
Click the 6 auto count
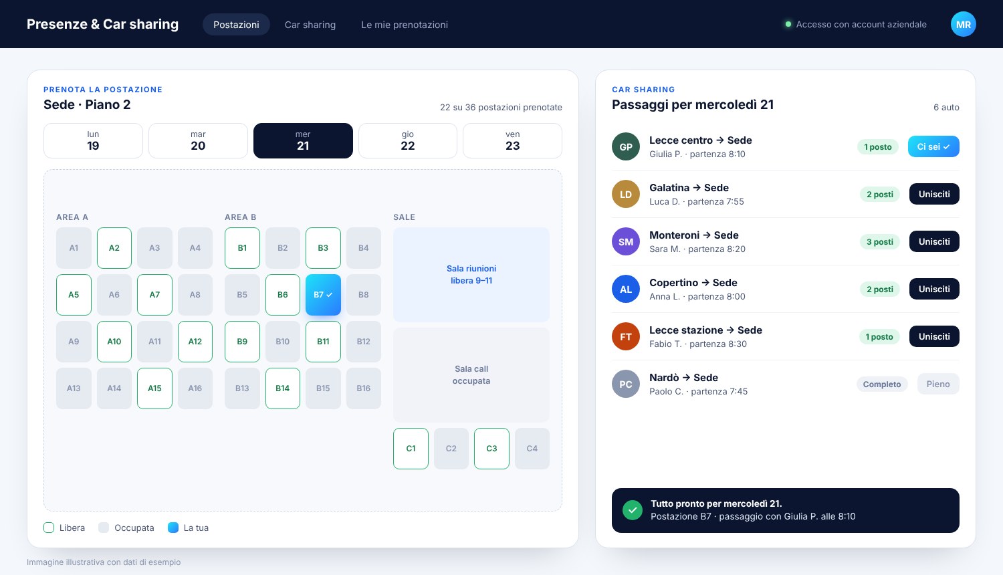[946, 107]
